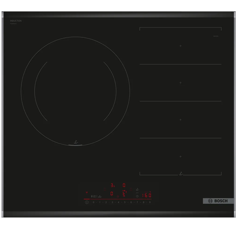
Task: Tap the INDUCTION label
Action: [x=16, y=21]
